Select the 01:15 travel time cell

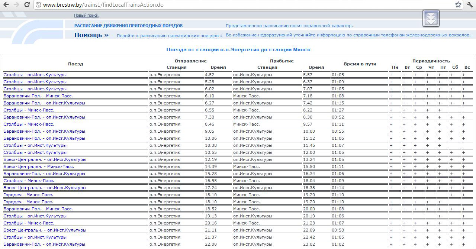[360, 103]
